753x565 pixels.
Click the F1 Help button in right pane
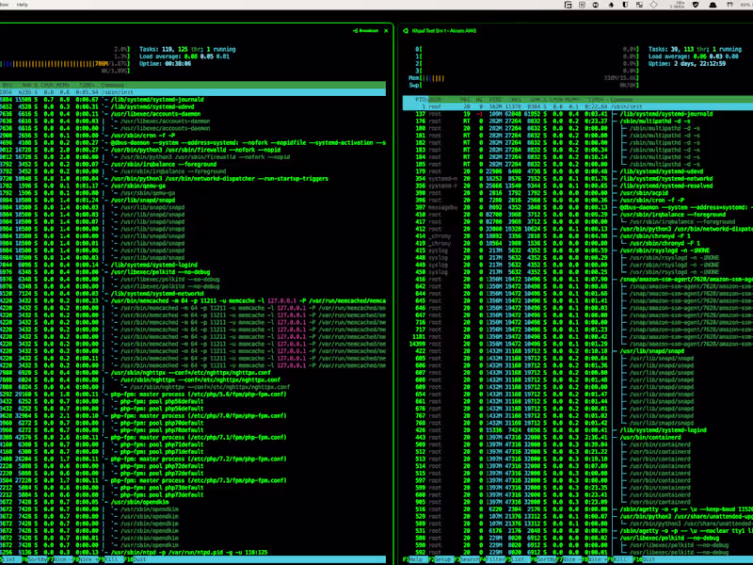(413, 558)
